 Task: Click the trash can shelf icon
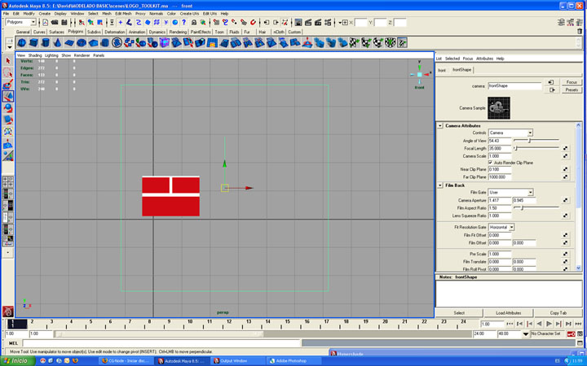click(580, 32)
